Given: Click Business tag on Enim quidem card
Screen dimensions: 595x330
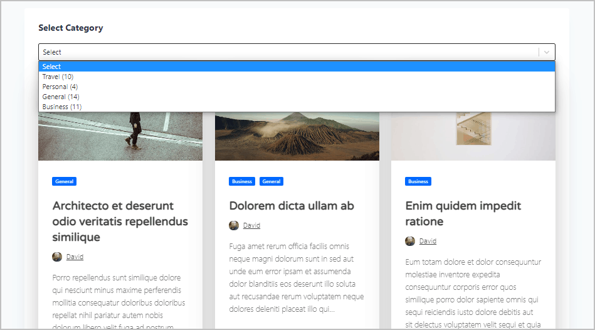Looking at the screenshot, I should [418, 181].
